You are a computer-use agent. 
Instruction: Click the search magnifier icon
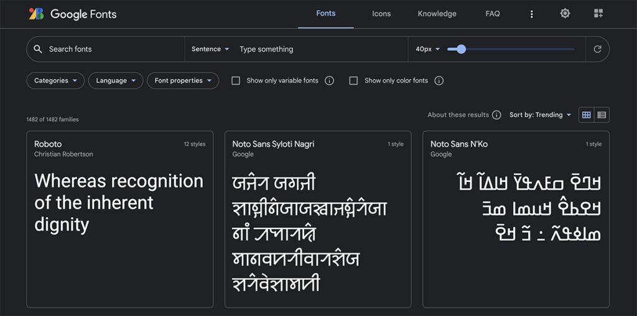(x=38, y=49)
